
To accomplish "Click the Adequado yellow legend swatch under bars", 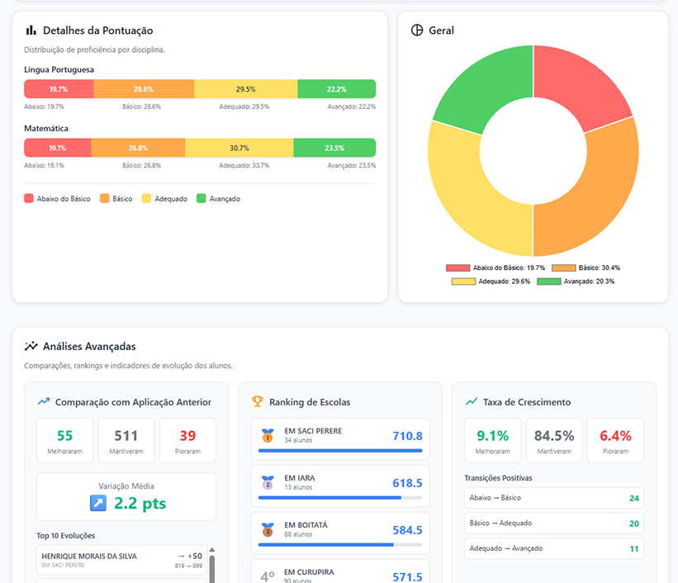I will click(x=146, y=198).
